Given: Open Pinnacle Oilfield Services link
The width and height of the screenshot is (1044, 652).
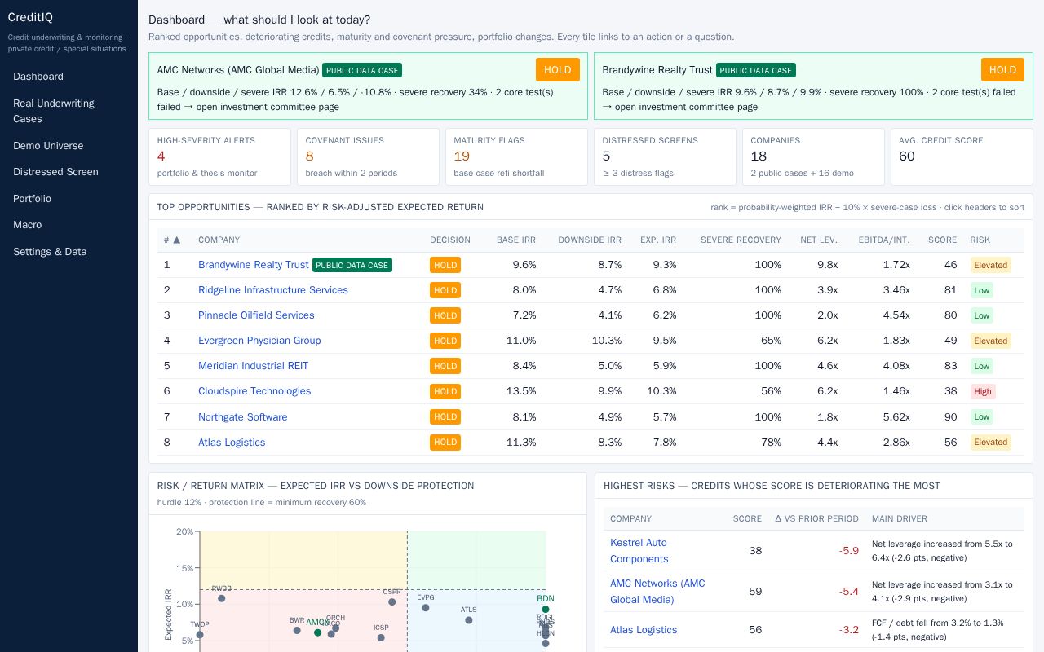Looking at the screenshot, I should (256, 315).
